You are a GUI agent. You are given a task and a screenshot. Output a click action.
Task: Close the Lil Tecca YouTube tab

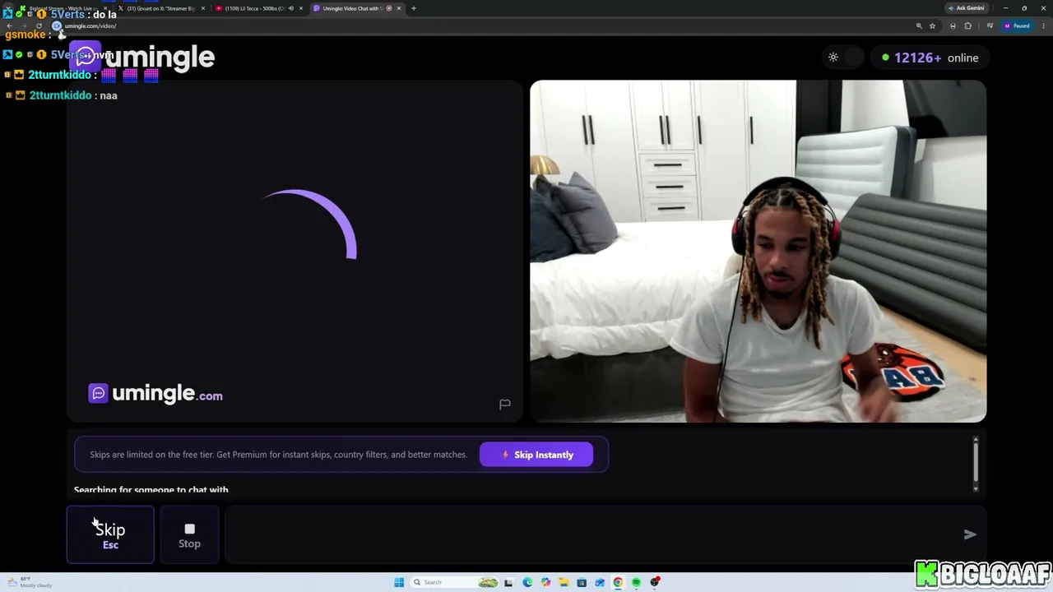tap(301, 8)
